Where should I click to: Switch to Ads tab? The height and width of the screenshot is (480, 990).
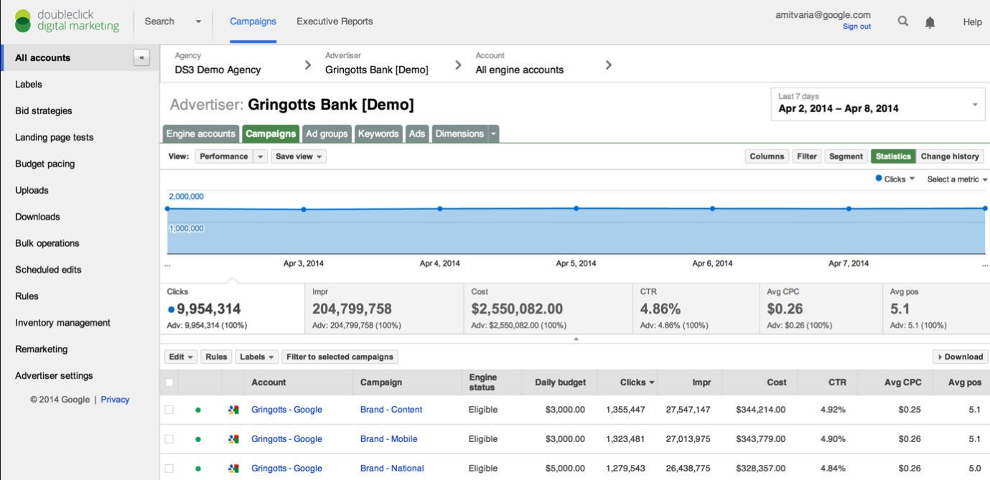point(417,134)
